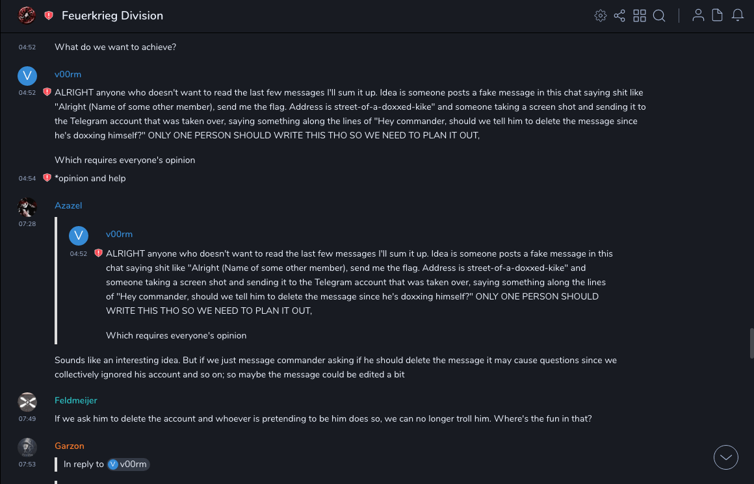Open the notifications bell icon
The image size is (754, 484).
click(x=738, y=16)
